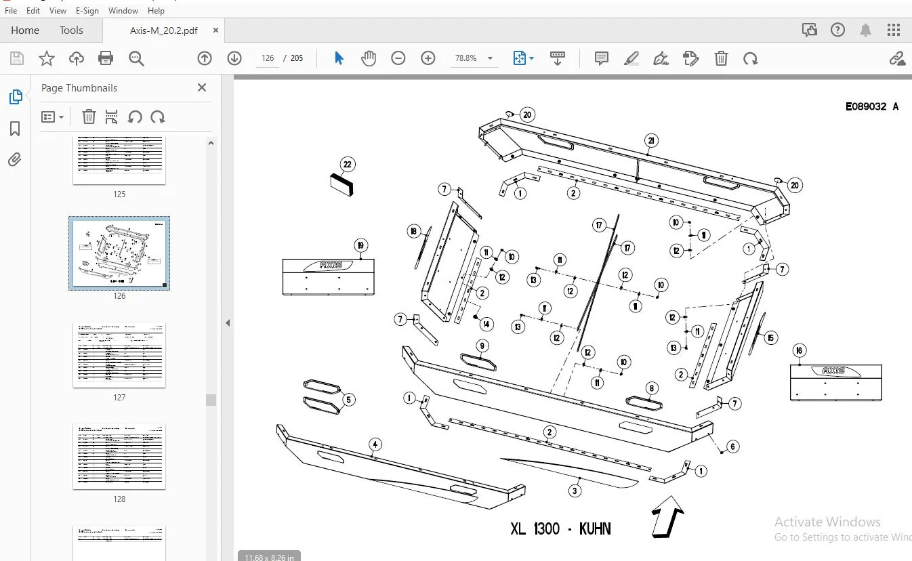Close the Axis-M_20.2.pdf tab

[x=215, y=30]
